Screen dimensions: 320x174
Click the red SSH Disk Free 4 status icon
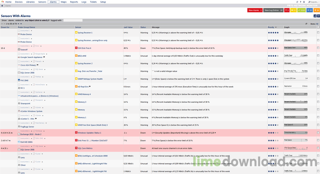76,48
